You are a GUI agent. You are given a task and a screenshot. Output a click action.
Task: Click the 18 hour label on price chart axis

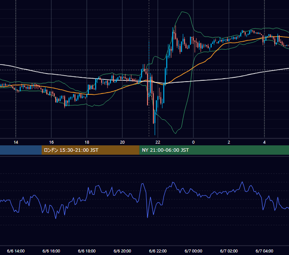(87, 142)
